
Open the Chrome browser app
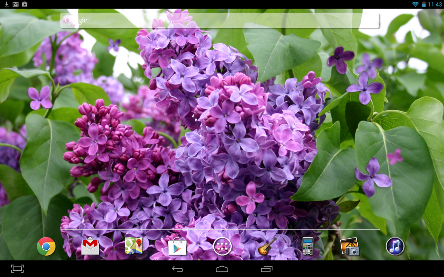pyautogui.click(x=46, y=247)
